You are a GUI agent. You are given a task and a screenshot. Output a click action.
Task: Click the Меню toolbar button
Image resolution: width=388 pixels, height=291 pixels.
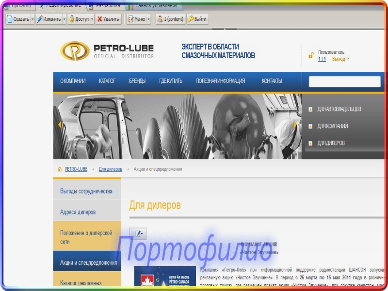(137, 19)
